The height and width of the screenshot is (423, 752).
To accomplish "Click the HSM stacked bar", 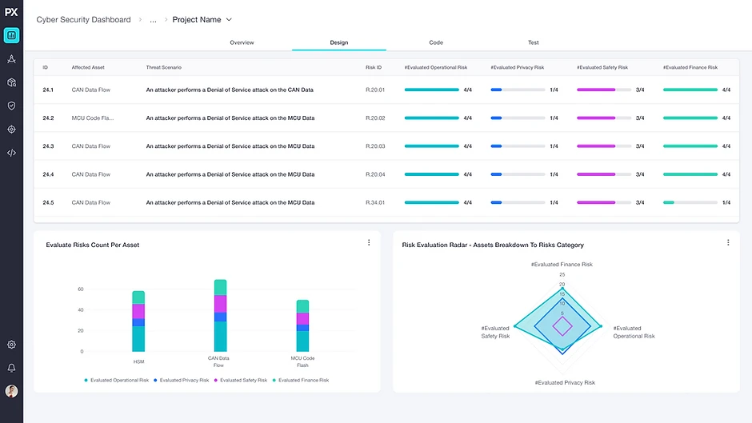I will coord(138,321).
